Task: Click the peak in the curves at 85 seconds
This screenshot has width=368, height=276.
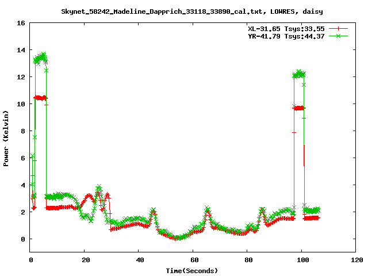Action: (x=262, y=210)
